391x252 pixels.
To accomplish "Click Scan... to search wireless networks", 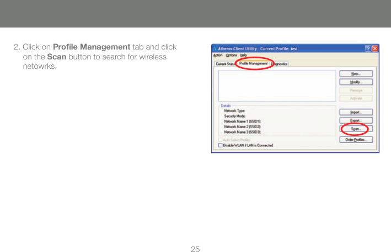I will pyautogui.click(x=356, y=129).
